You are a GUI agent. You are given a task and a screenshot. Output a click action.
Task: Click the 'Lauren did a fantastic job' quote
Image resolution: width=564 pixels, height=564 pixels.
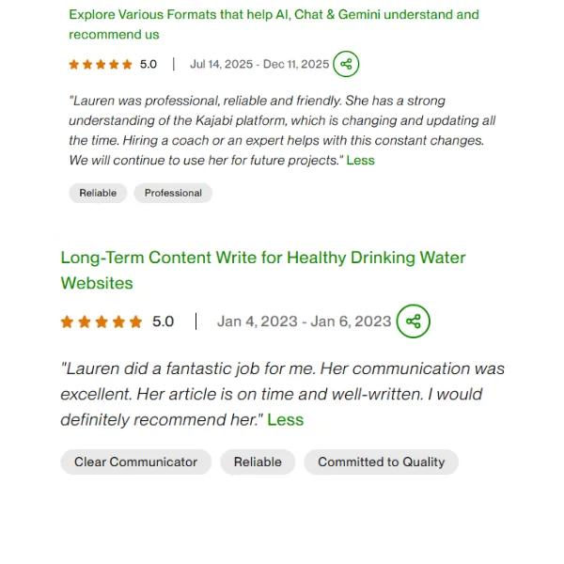point(282,382)
